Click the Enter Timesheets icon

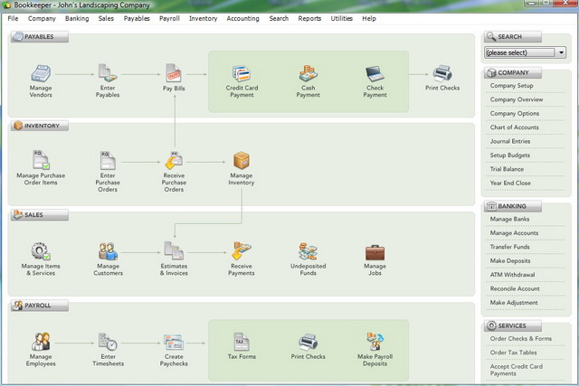coord(108,343)
